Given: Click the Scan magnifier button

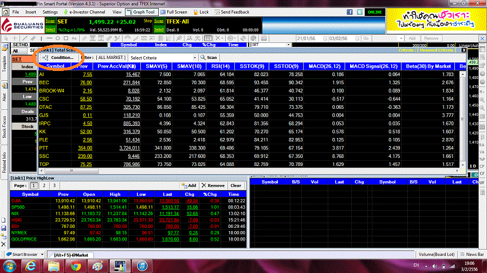Looking at the screenshot, I should click(x=209, y=57).
